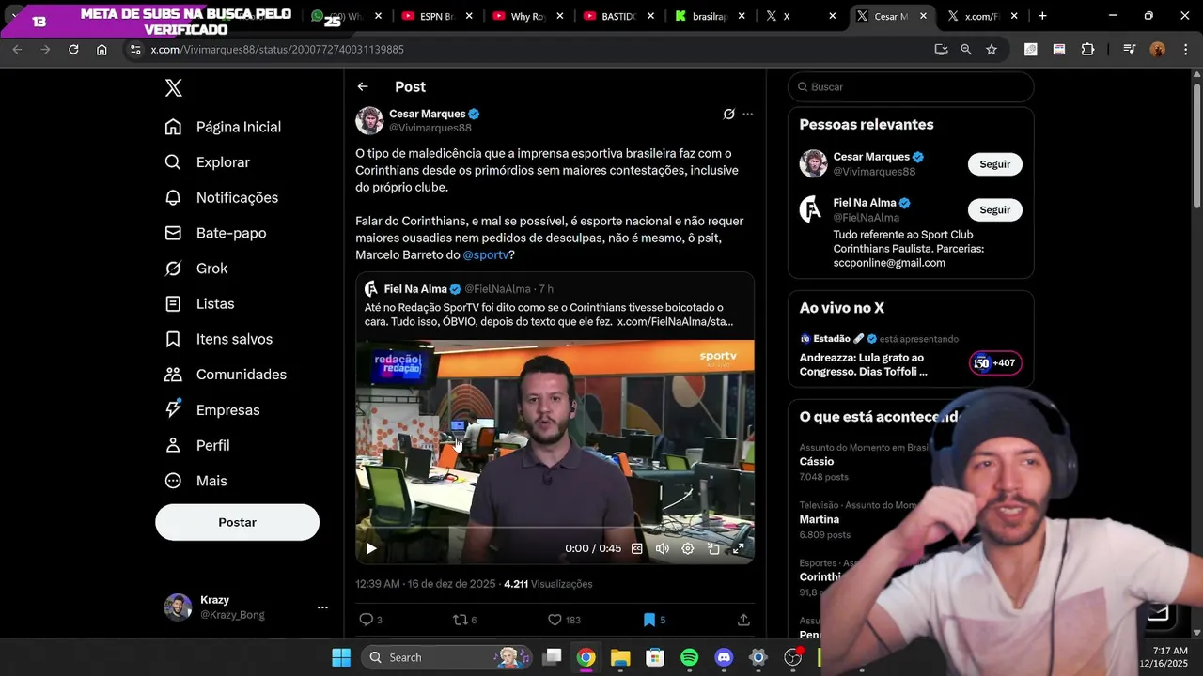Click the @sportv mention link
The height and width of the screenshot is (676, 1203).
[x=486, y=255]
